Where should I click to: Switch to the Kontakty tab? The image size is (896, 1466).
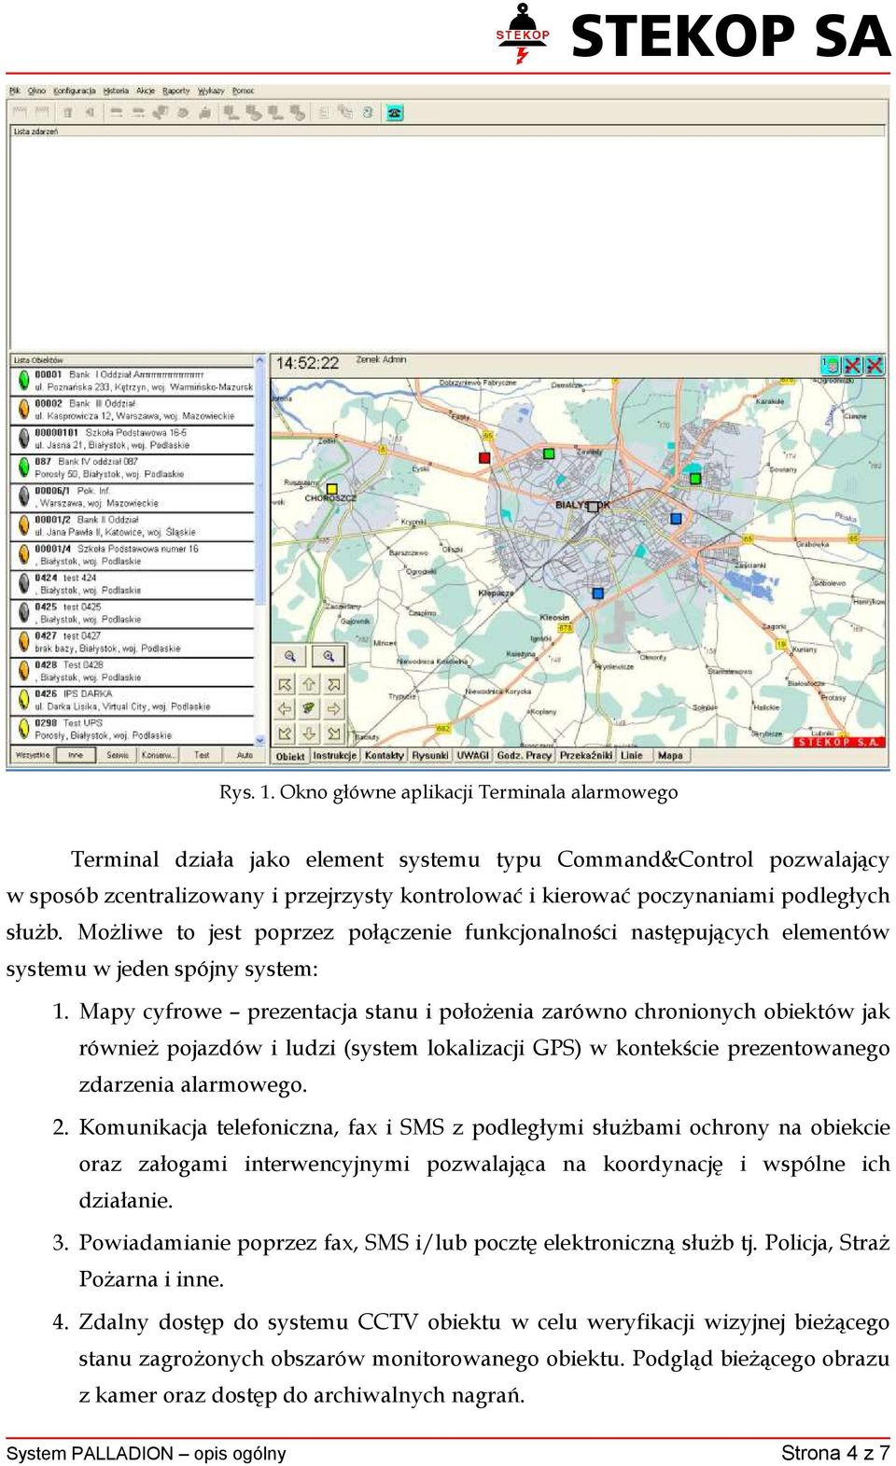click(385, 756)
